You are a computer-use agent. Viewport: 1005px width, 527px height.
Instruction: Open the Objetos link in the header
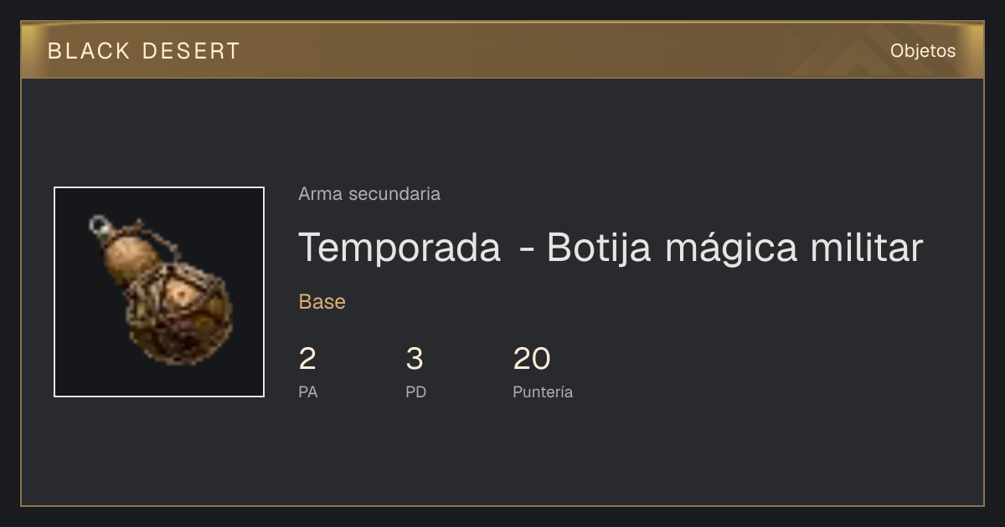(x=923, y=50)
